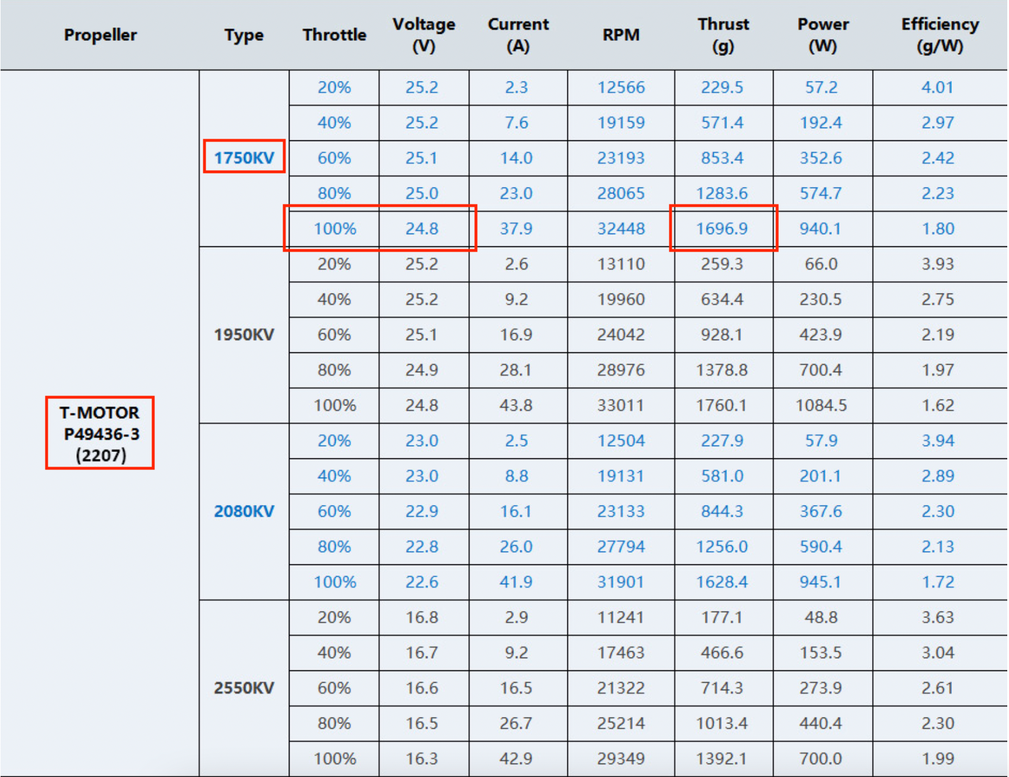Click RPM value 25214

coord(621,723)
